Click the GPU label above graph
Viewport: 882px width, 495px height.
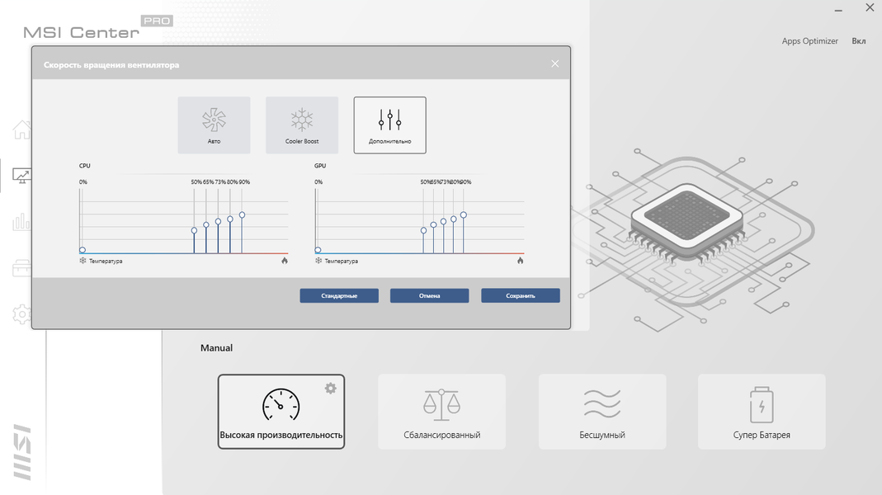click(x=320, y=166)
